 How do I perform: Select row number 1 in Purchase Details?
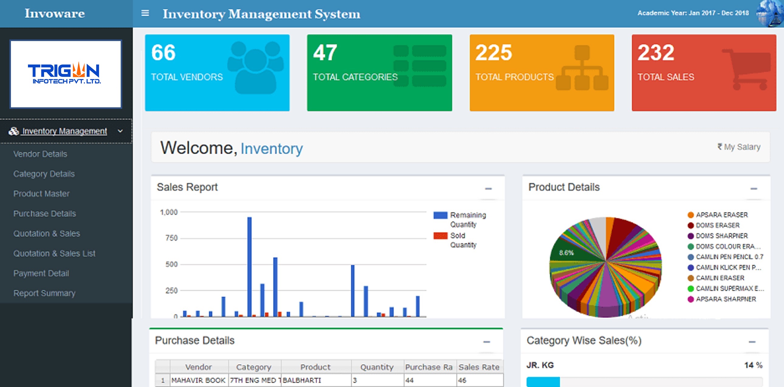tap(163, 380)
